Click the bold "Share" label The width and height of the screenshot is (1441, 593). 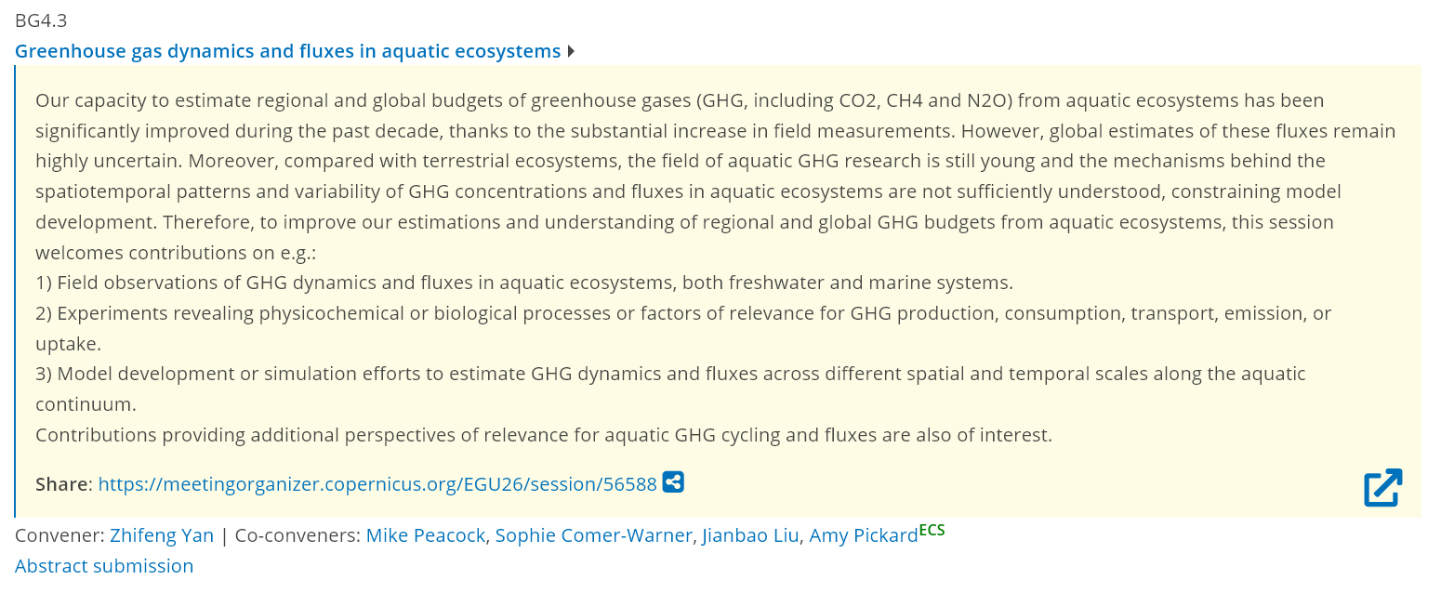[62, 484]
